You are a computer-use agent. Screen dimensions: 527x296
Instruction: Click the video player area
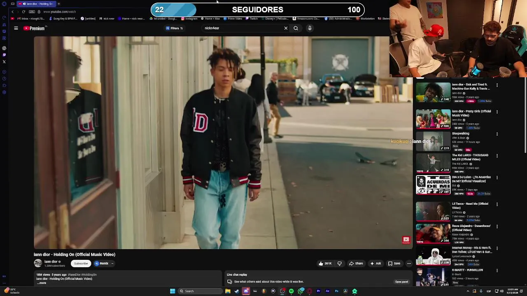223,143
